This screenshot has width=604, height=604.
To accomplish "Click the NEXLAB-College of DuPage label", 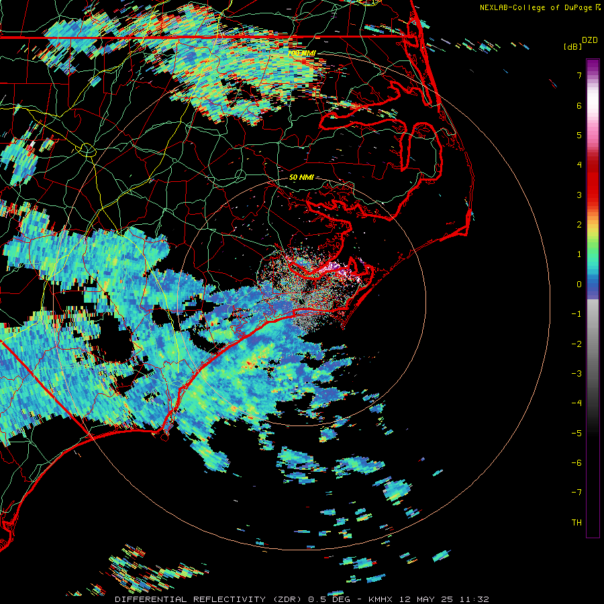I will click(x=540, y=7).
